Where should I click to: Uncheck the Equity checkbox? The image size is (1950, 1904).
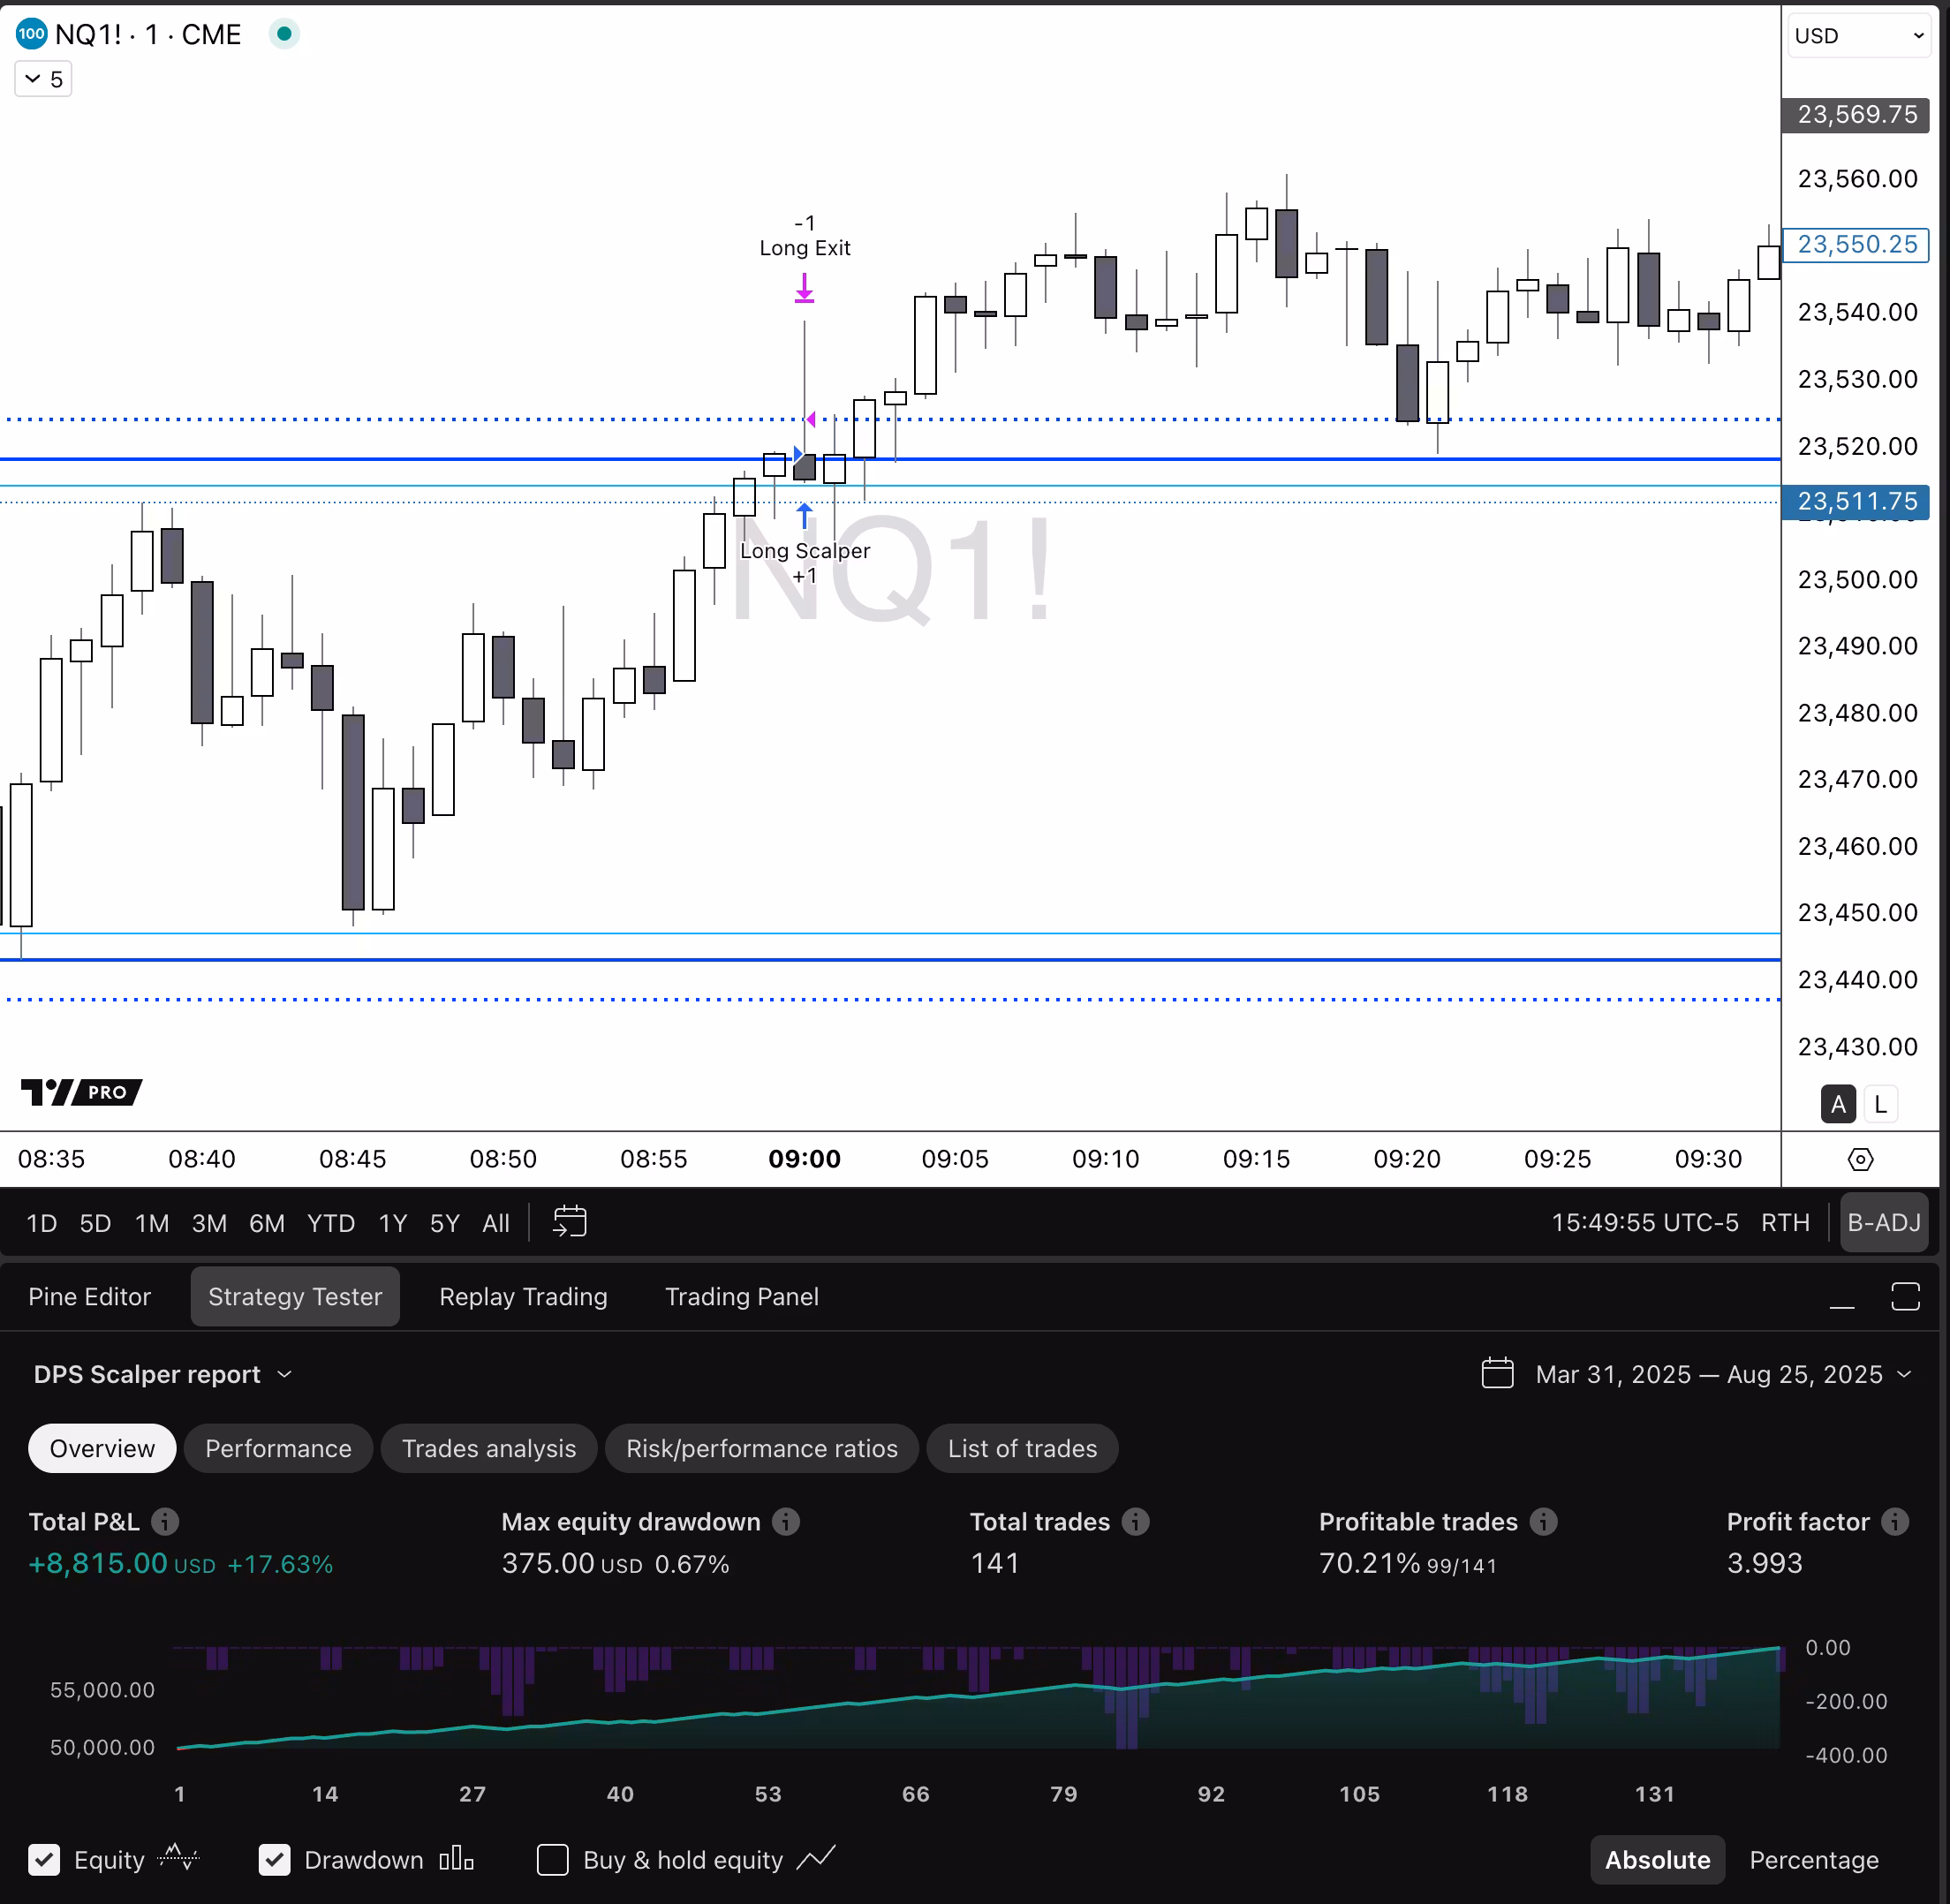pyautogui.click(x=44, y=1860)
